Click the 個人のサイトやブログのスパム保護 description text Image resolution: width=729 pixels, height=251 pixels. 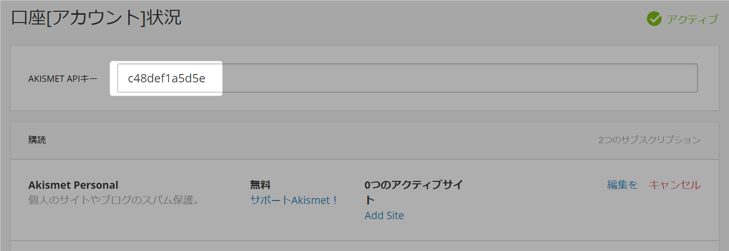(114, 200)
